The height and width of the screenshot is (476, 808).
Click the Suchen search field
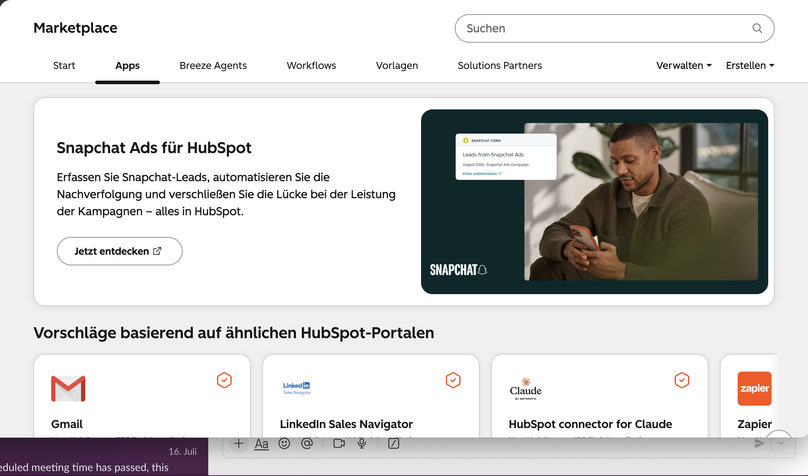point(614,28)
